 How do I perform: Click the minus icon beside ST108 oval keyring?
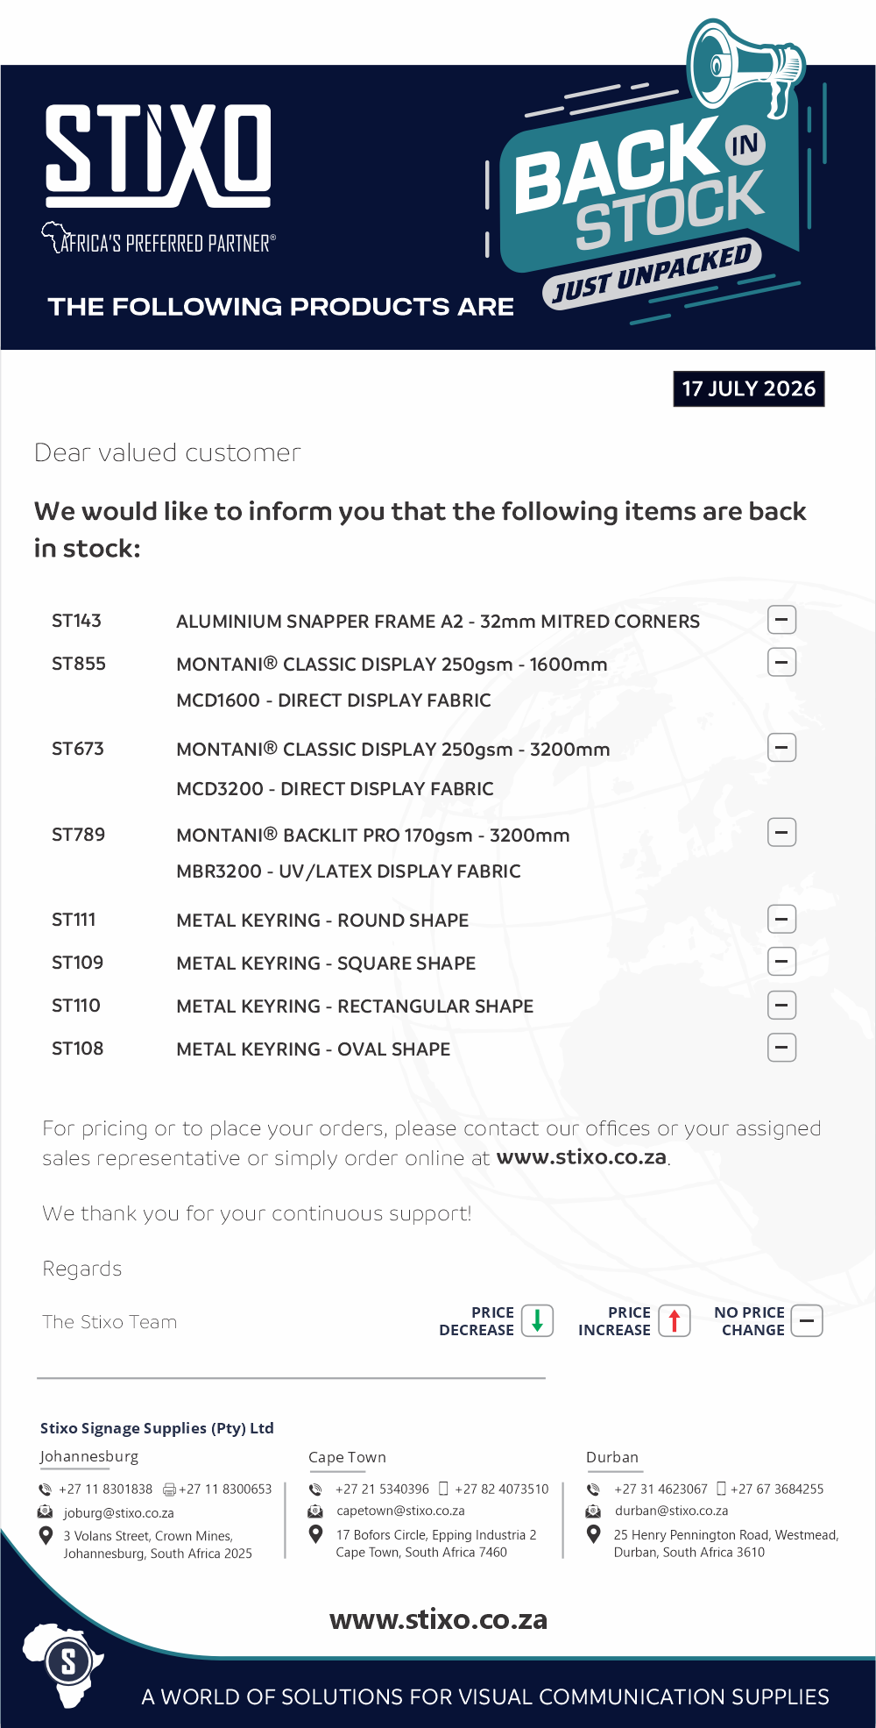(x=781, y=1047)
